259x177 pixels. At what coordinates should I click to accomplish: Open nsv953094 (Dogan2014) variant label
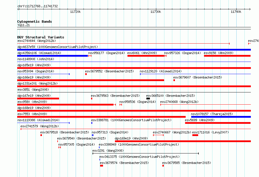(x=36, y=71)
